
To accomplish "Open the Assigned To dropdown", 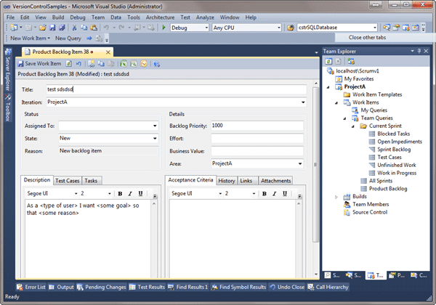I will coord(155,126).
